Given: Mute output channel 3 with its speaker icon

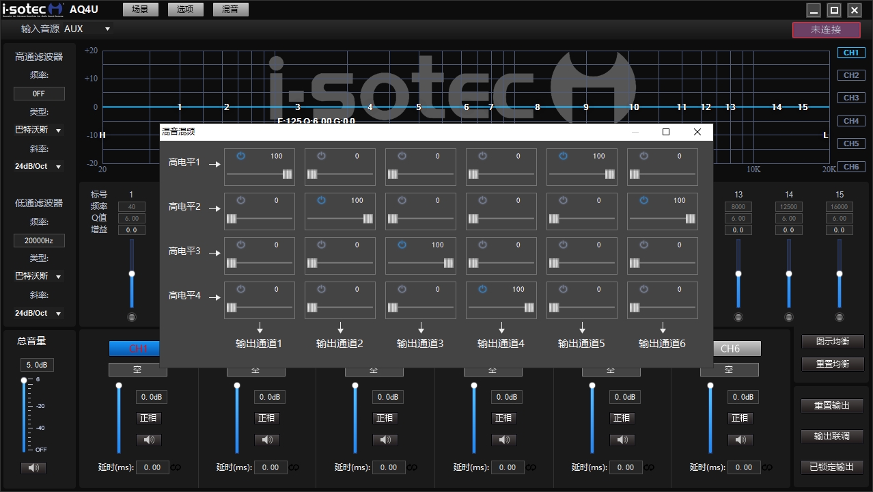Looking at the screenshot, I should point(385,440).
